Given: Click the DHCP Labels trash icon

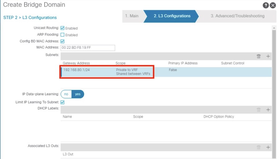Looking at the screenshot, I should tap(259, 110).
